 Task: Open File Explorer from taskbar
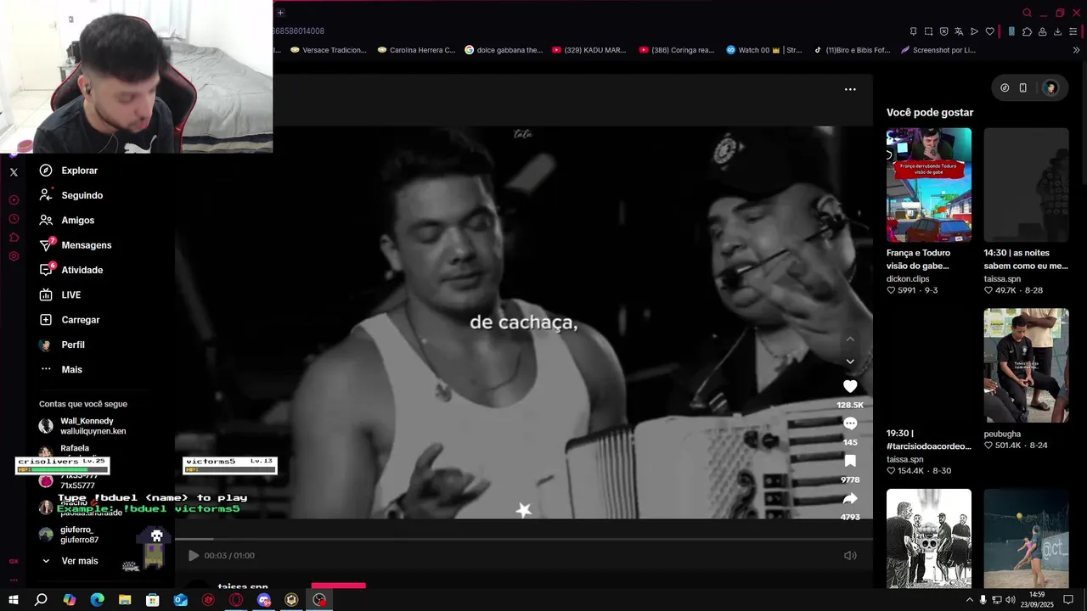coord(125,600)
